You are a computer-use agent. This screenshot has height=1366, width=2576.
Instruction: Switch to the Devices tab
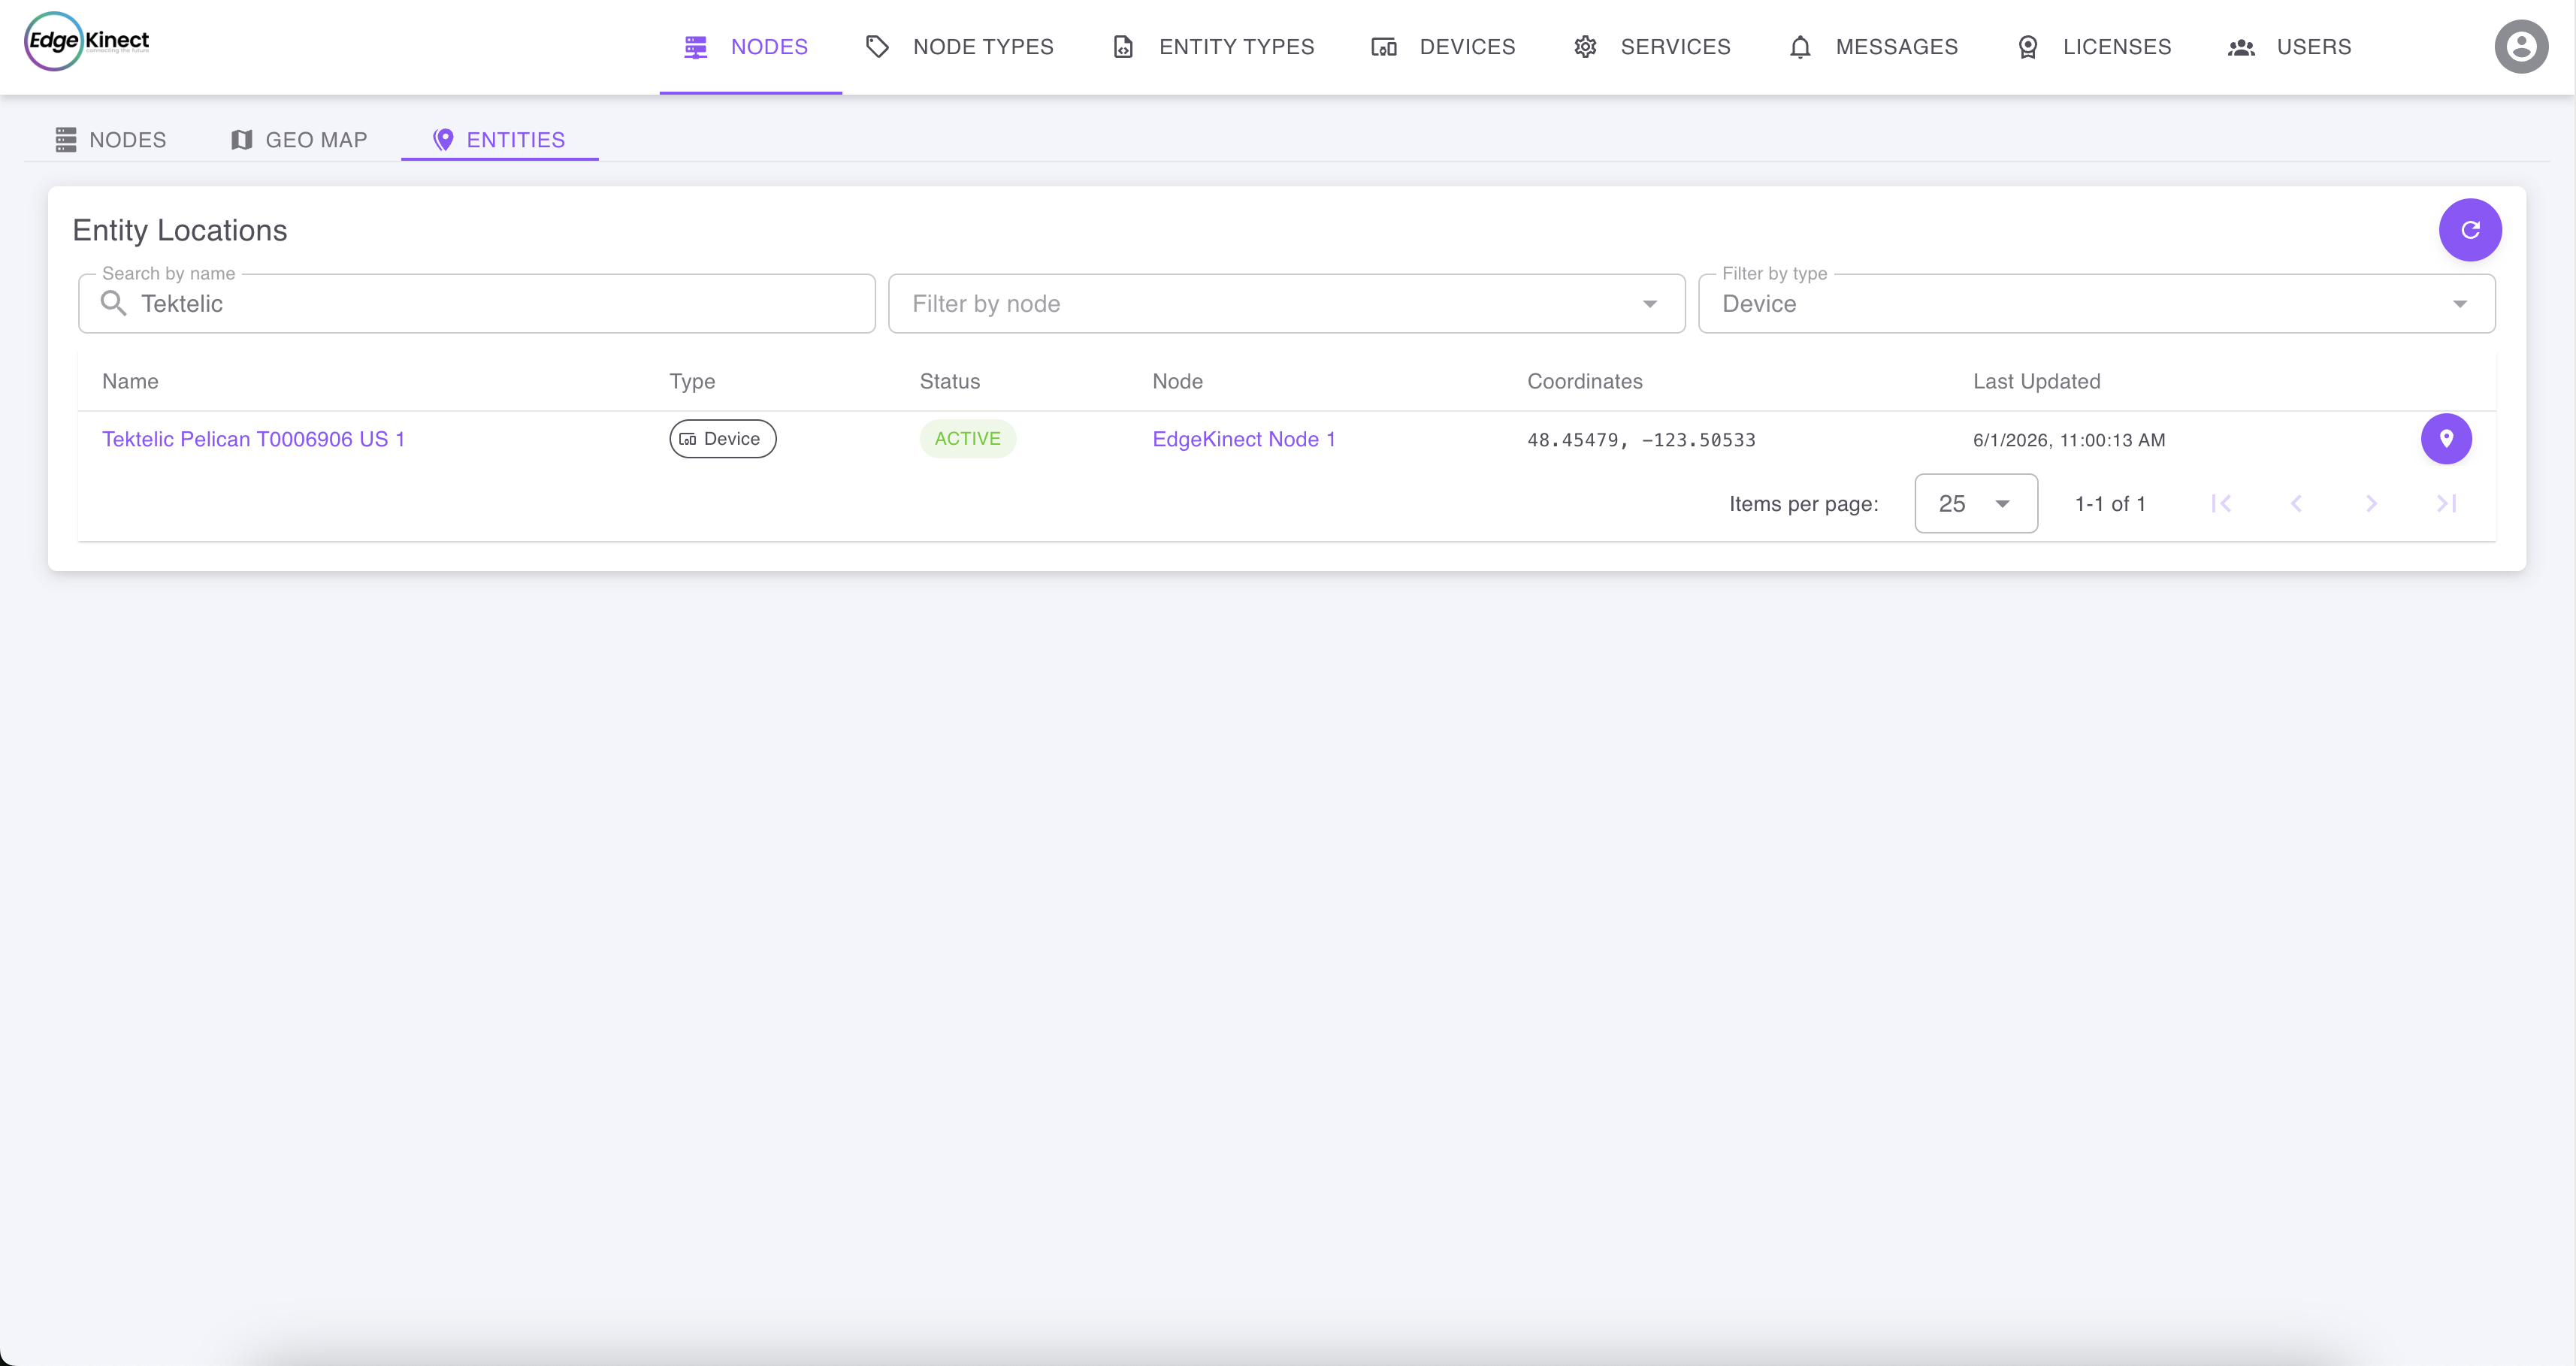tap(1443, 47)
